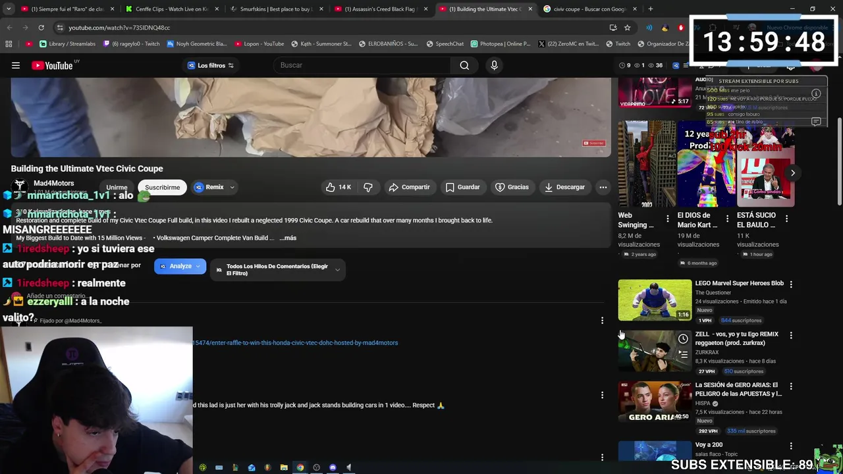Viewport: 843px width, 474px height.
Task: Play the LEGO Marvel Super Heroes Blob thumbnail
Action: click(x=655, y=300)
